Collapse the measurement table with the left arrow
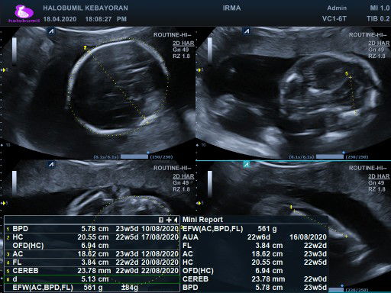 click(176, 220)
